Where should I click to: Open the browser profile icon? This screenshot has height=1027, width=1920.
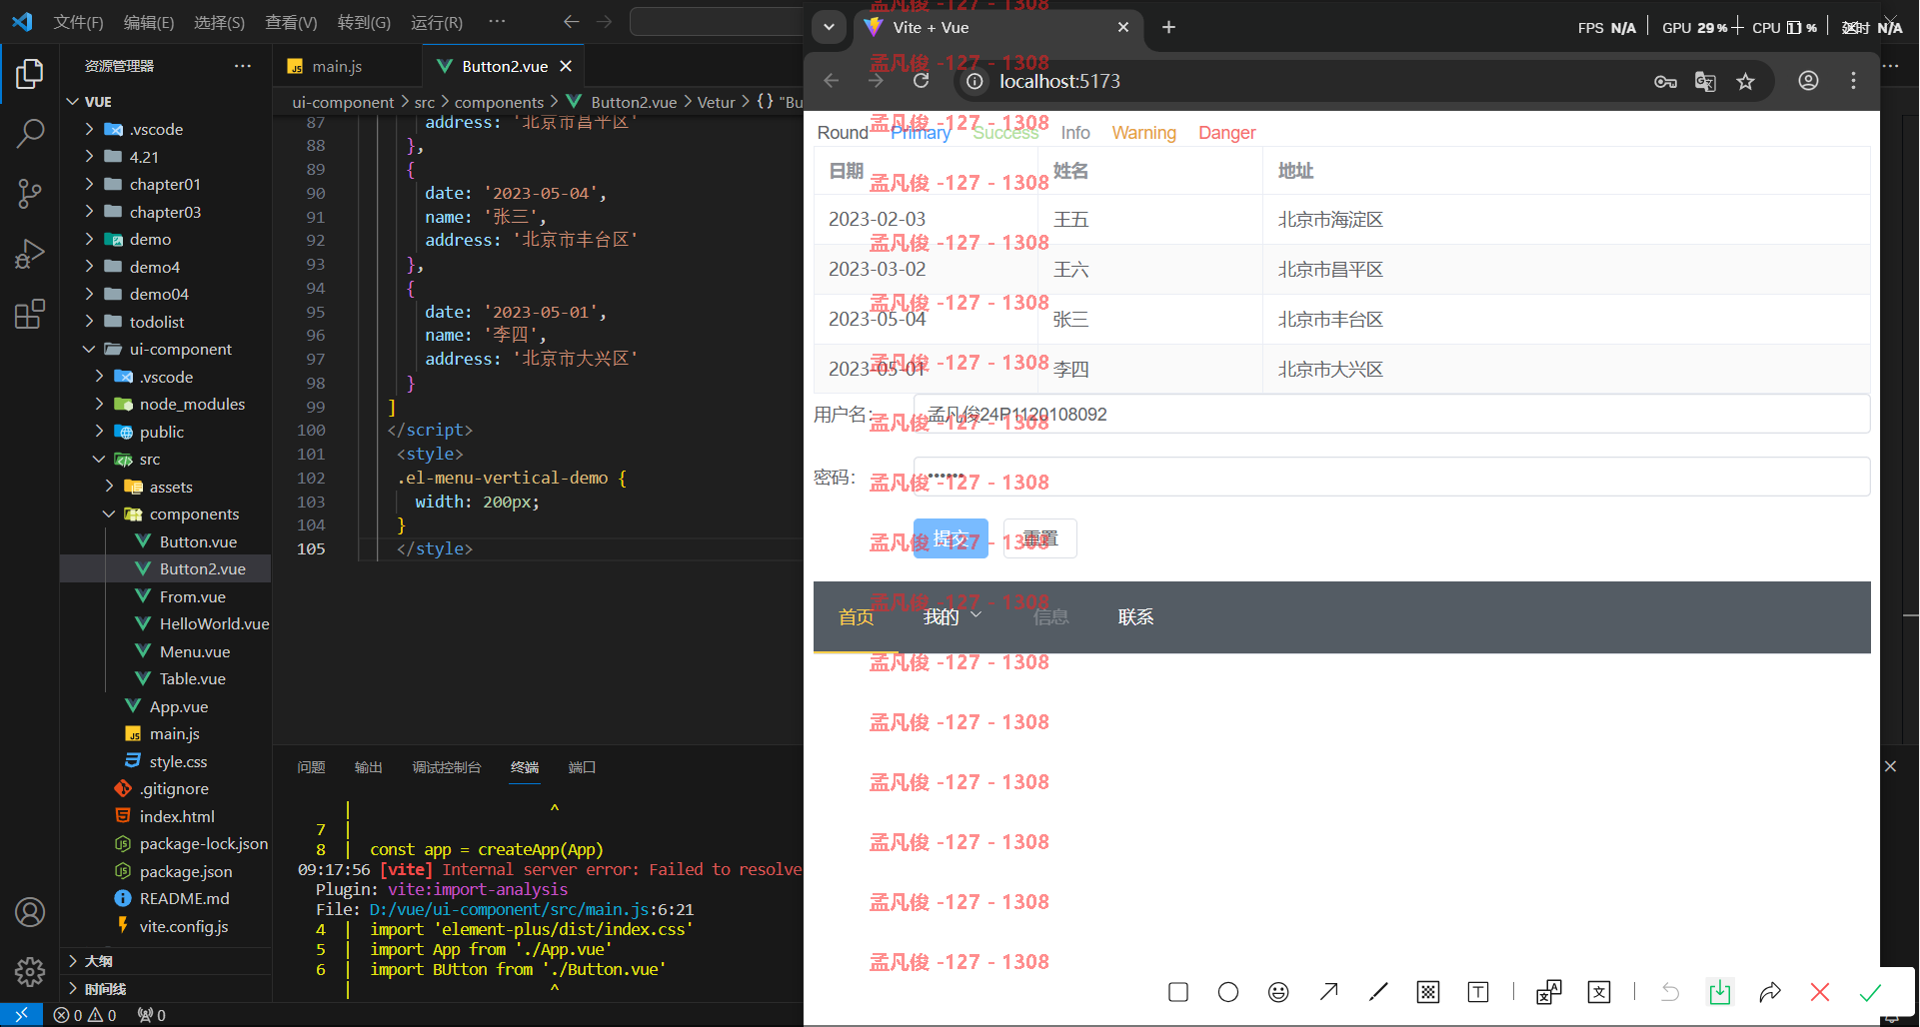point(1808,81)
